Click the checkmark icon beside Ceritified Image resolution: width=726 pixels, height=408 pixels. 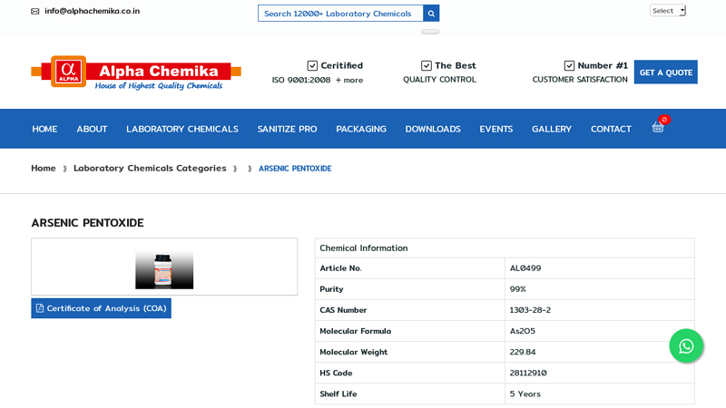[x=312, y=65]
